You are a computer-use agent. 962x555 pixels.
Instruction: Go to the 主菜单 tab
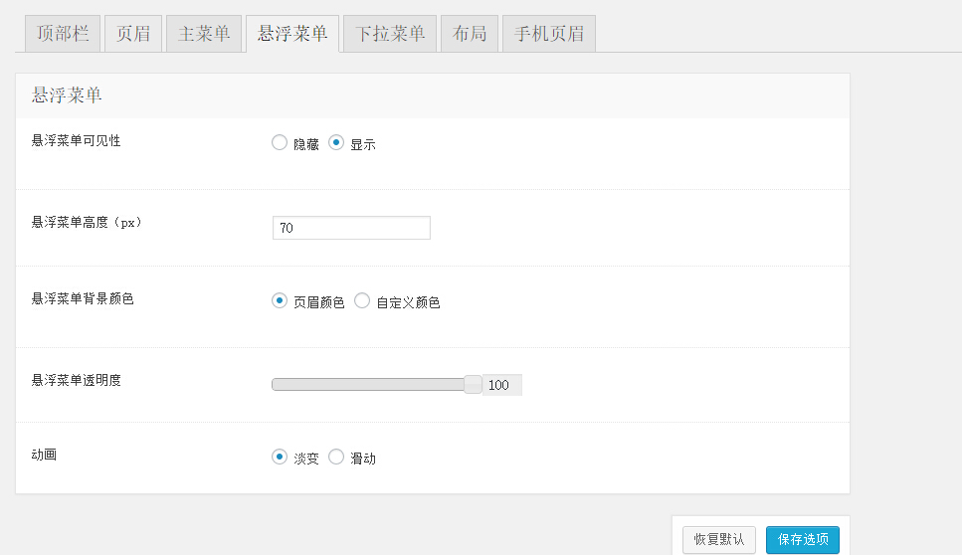click(204, 34)
